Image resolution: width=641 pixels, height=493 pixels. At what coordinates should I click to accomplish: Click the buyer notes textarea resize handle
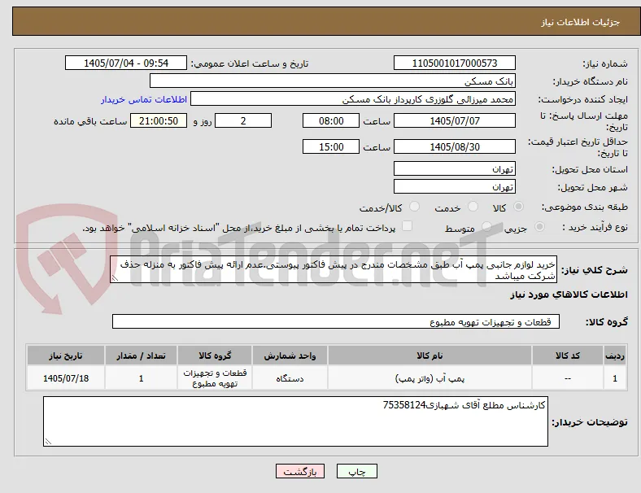pyautogui.click(x=48, y=442)
